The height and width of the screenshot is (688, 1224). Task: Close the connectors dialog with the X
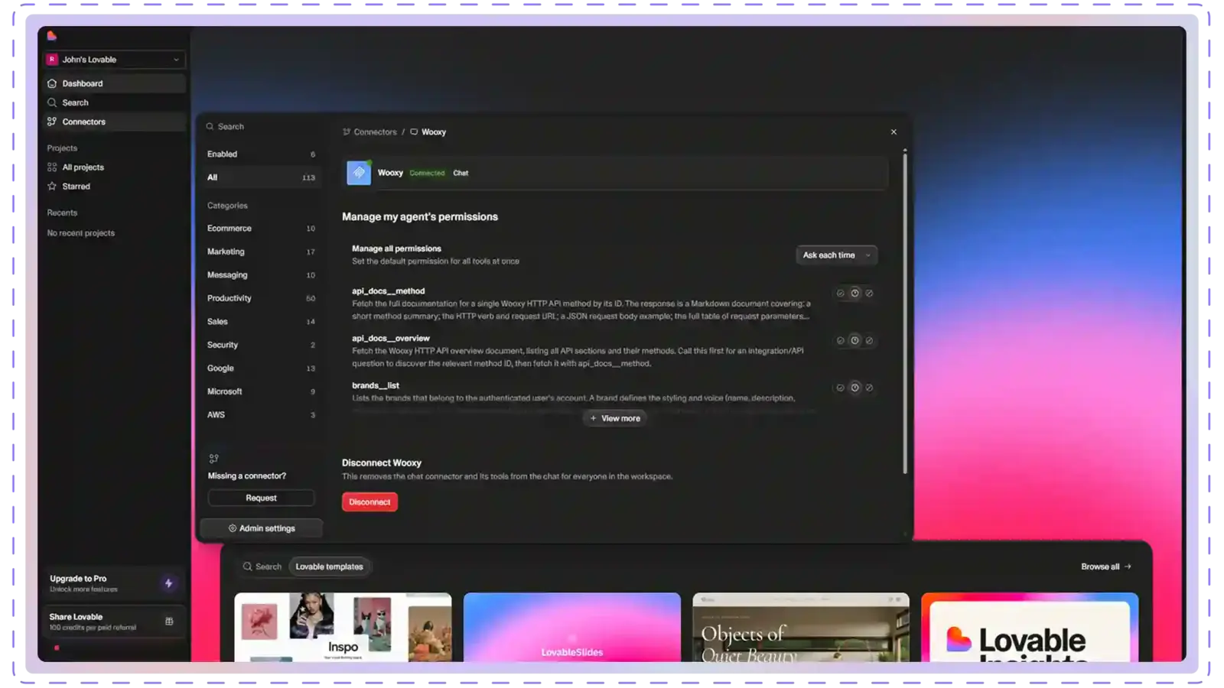click(894, 132)
